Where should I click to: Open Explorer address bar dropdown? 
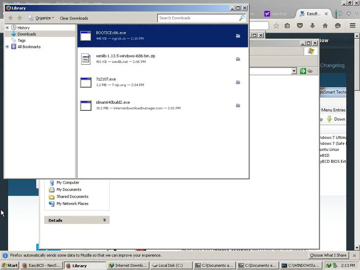coord(294,71)
